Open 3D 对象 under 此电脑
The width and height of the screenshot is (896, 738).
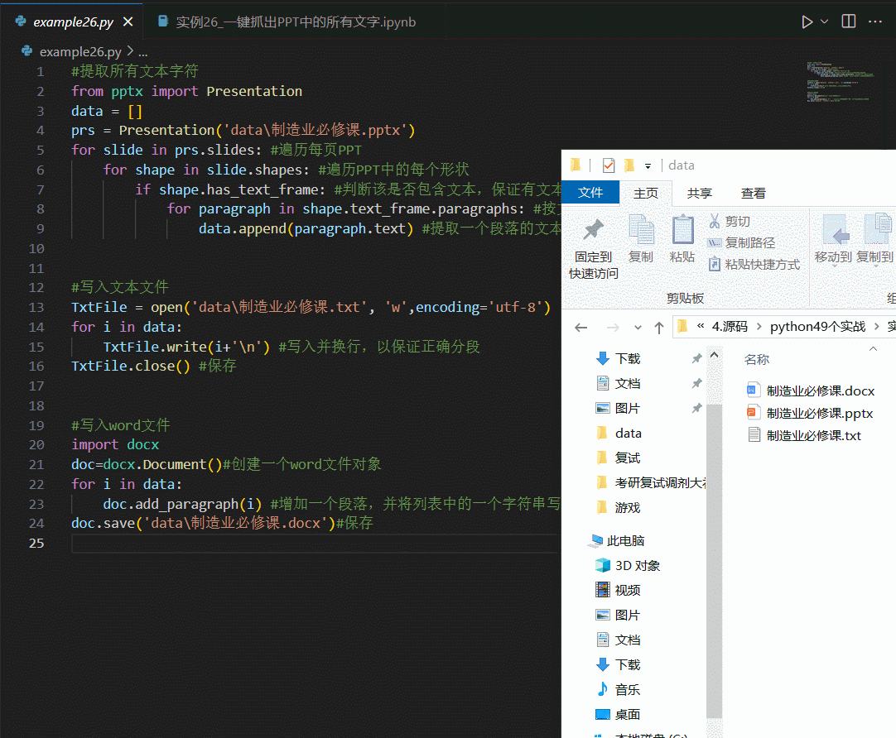click(x=637, y=566)
